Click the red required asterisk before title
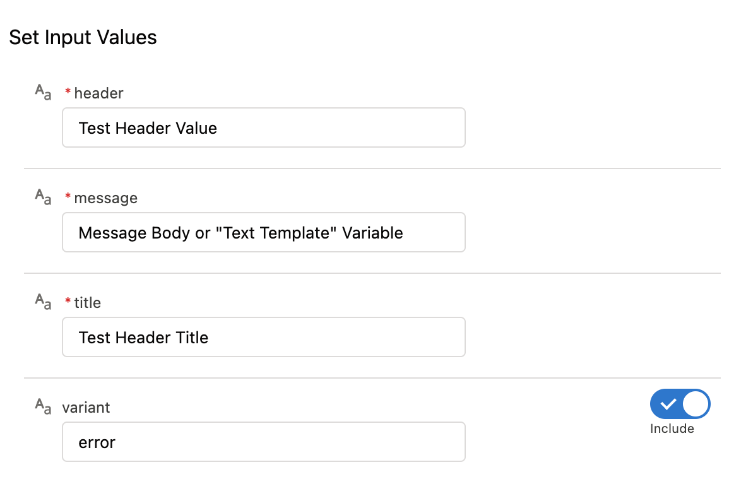Screen dimensions: 741x496 68,303
